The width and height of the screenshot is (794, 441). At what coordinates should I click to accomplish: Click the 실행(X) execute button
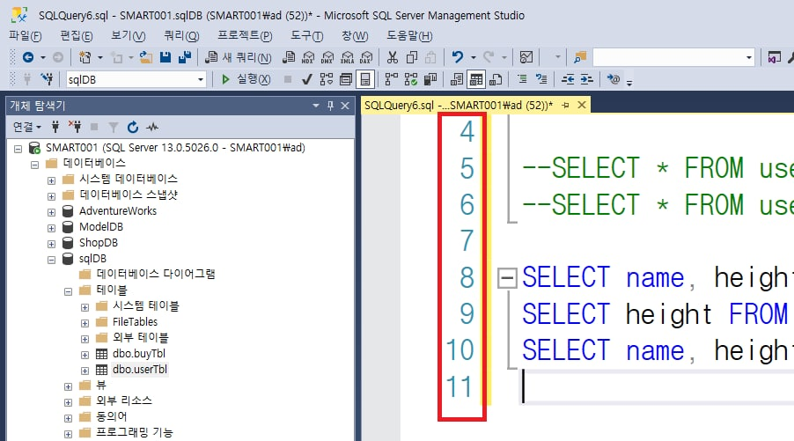[246, 79]
